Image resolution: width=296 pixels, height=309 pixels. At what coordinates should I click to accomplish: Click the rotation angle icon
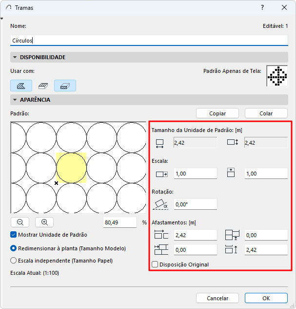[x=160, y=204]
